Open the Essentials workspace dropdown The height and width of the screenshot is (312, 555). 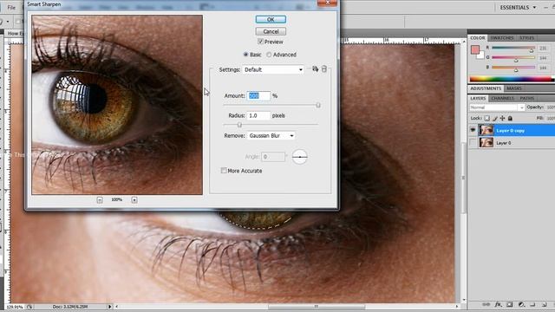pyautogui.click(x=518, y=7)
